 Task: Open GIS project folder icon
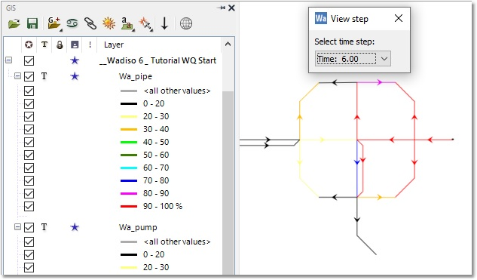tap(14, 23)
